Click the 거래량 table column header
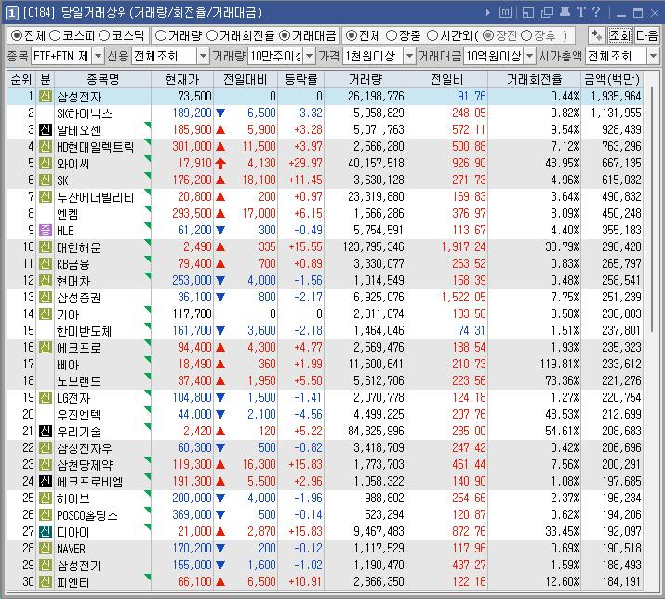 coord(366,79)
